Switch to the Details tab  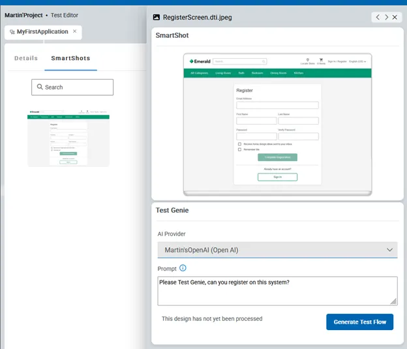[26, 58]
